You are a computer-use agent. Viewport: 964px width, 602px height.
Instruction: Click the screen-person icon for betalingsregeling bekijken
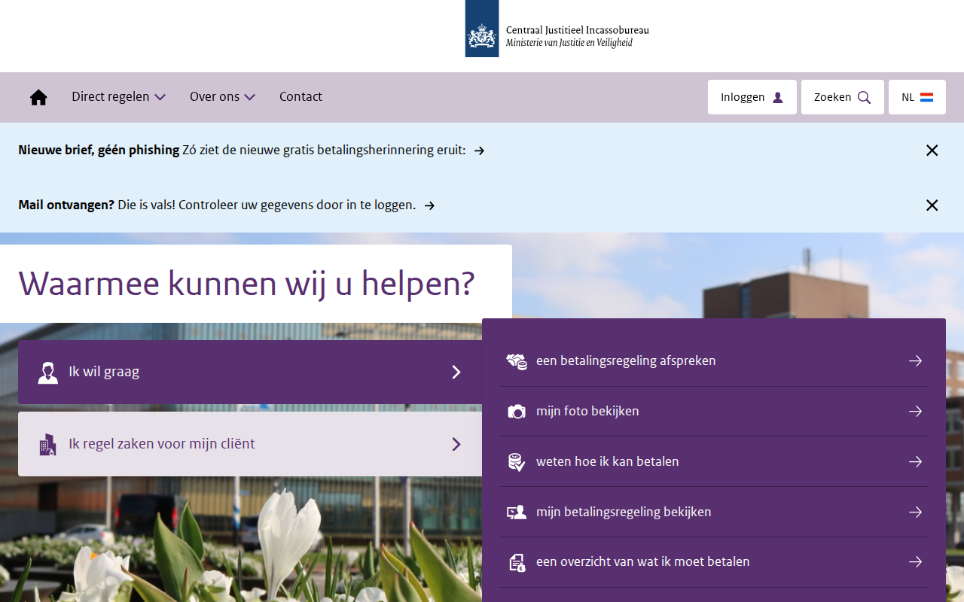click(516, 512)
